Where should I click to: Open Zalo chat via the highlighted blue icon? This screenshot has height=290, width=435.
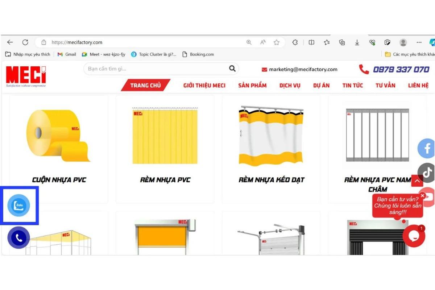point(19,206)
